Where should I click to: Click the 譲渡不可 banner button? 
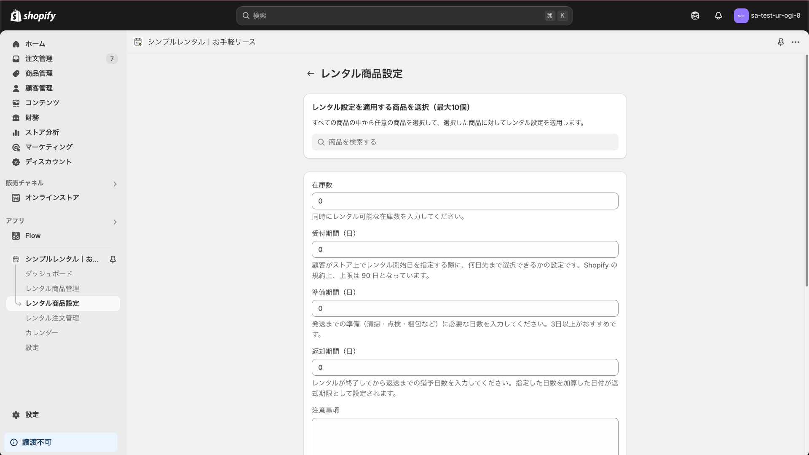click(61, 442)
